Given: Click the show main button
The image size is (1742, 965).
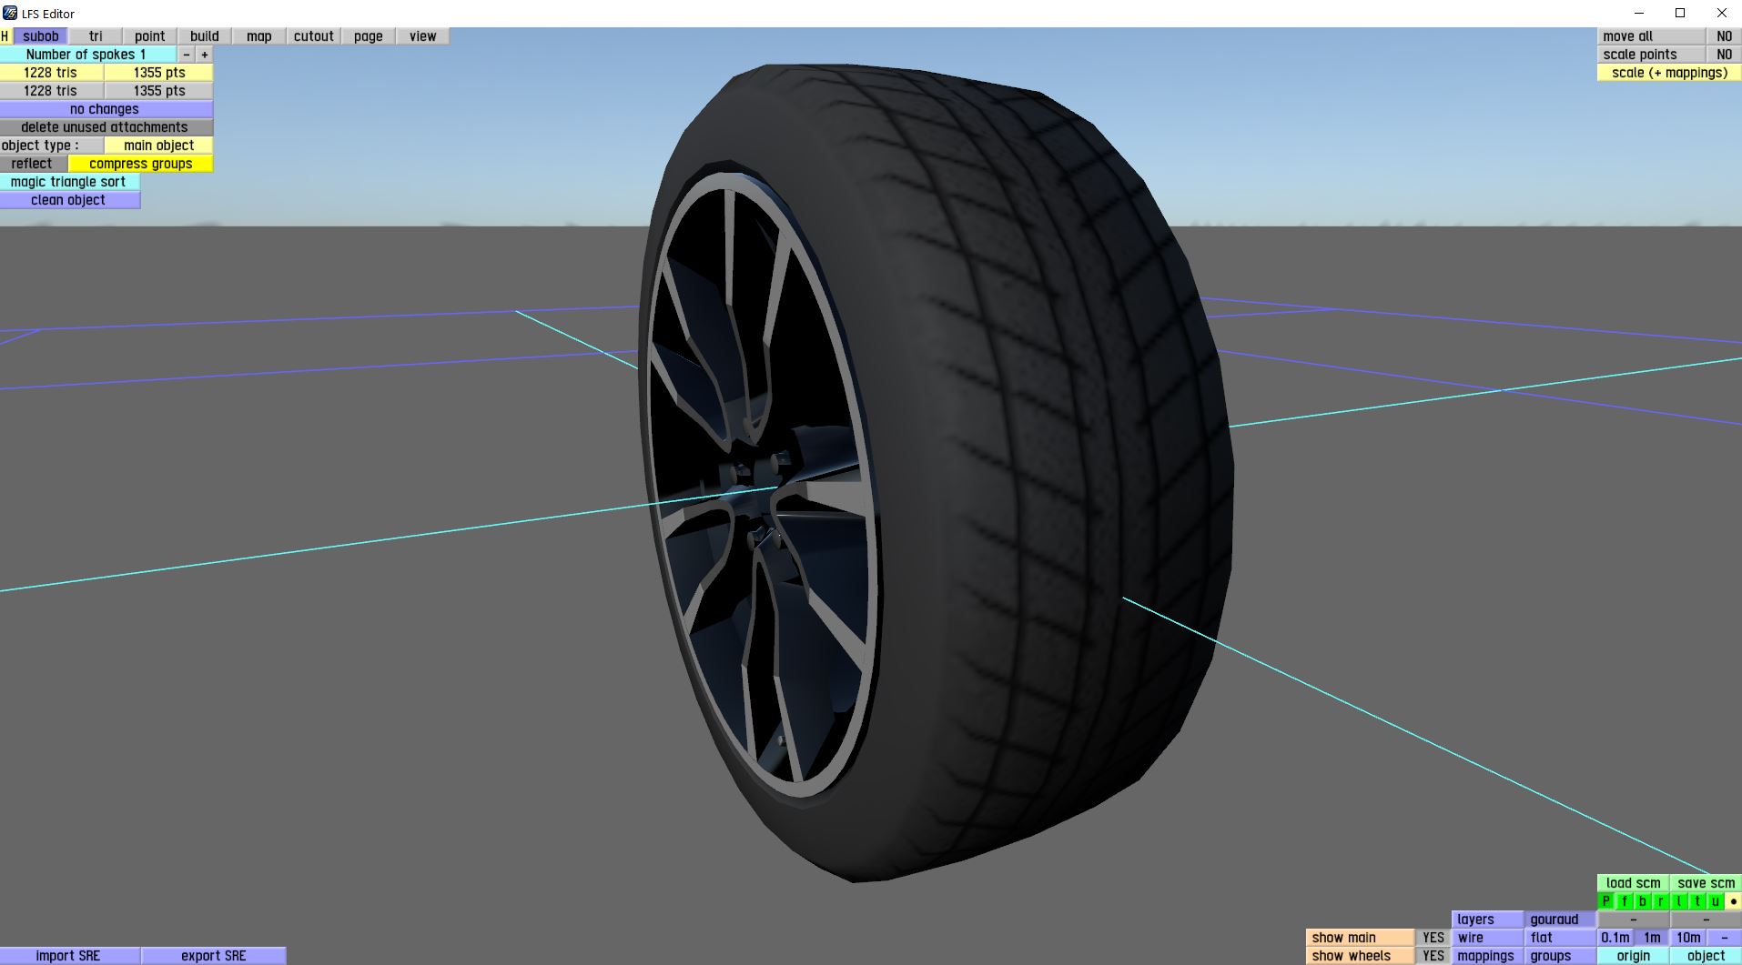Looking at the screenshot, I should 1361,938.
